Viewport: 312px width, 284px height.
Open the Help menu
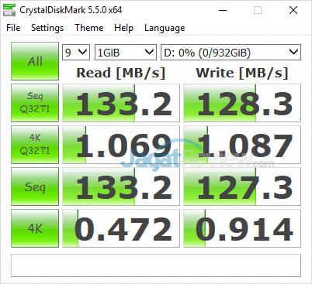123,28
